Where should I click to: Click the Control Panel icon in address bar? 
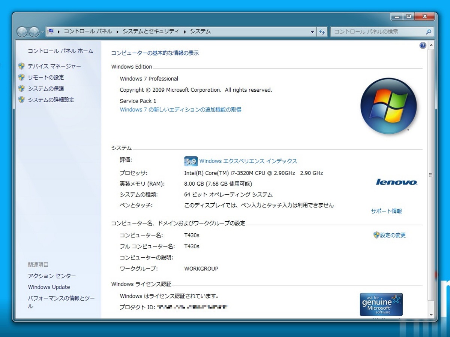point(51,31)
